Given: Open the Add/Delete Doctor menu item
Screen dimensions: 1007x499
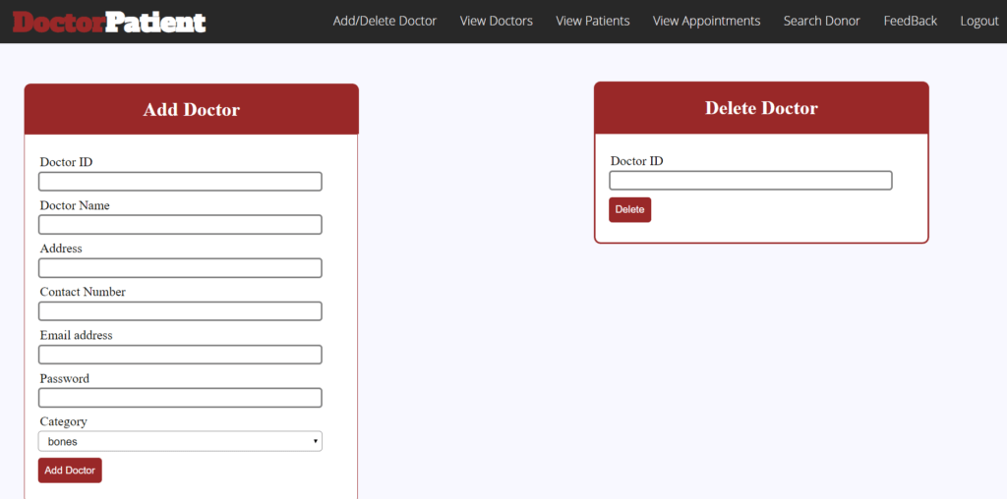Looking at the screenshot, I should point(385,22).
